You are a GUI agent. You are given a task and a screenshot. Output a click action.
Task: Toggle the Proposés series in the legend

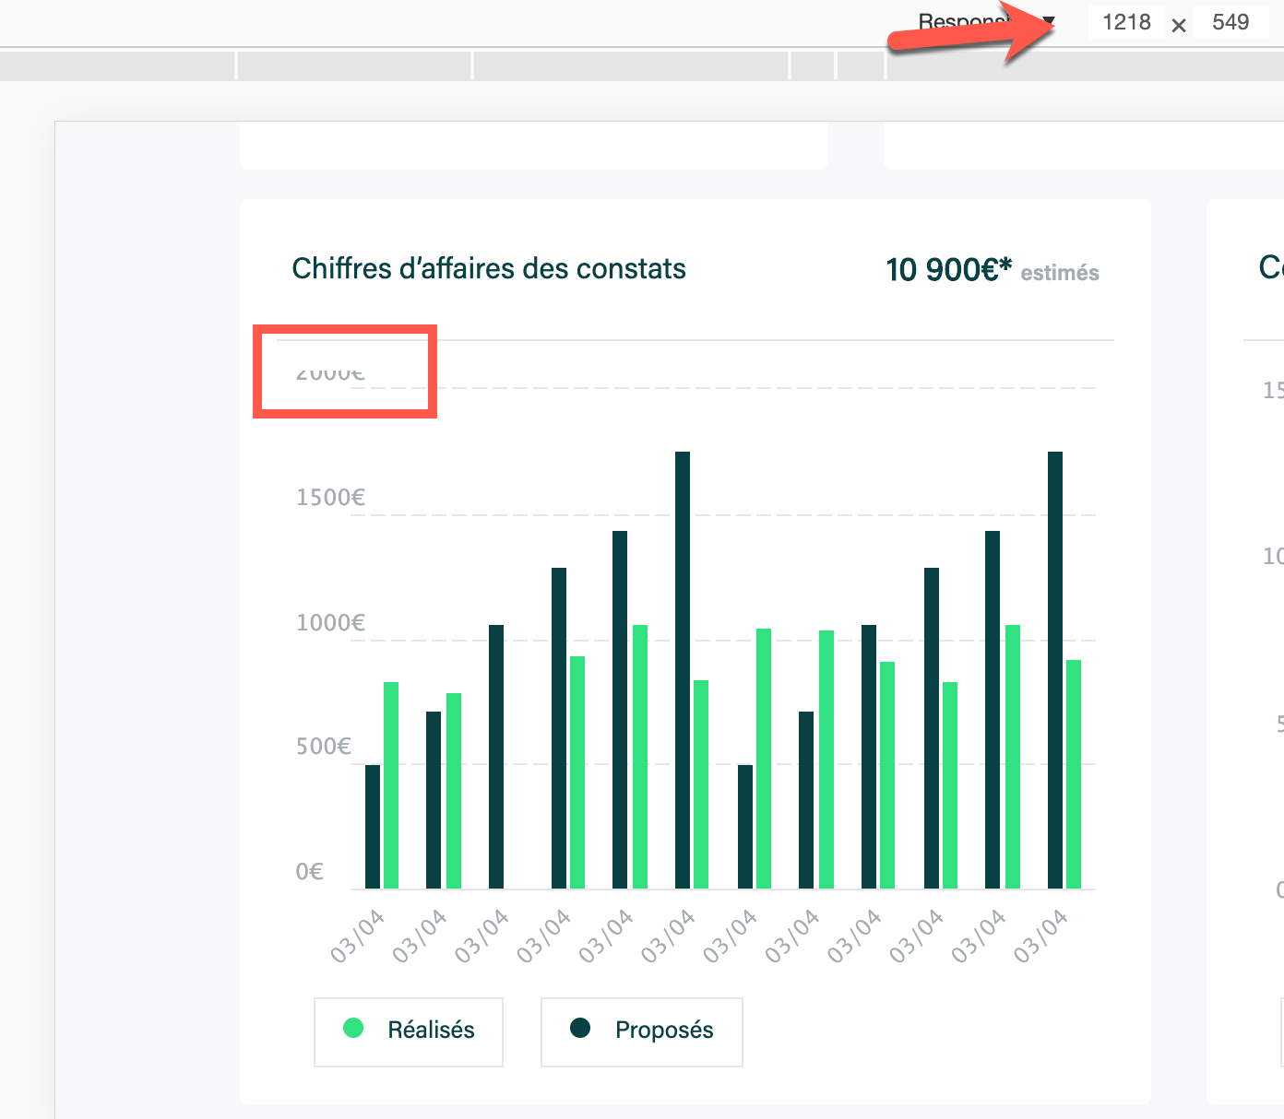641,1031
